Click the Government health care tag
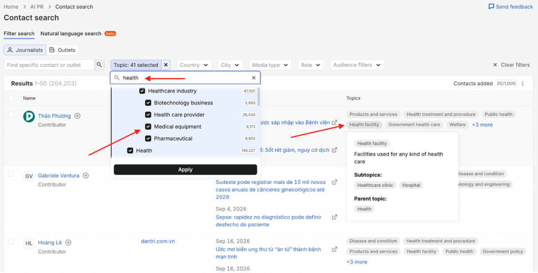Image resolution: width=538 pixels, height=273 pixels. click(414, 125)
